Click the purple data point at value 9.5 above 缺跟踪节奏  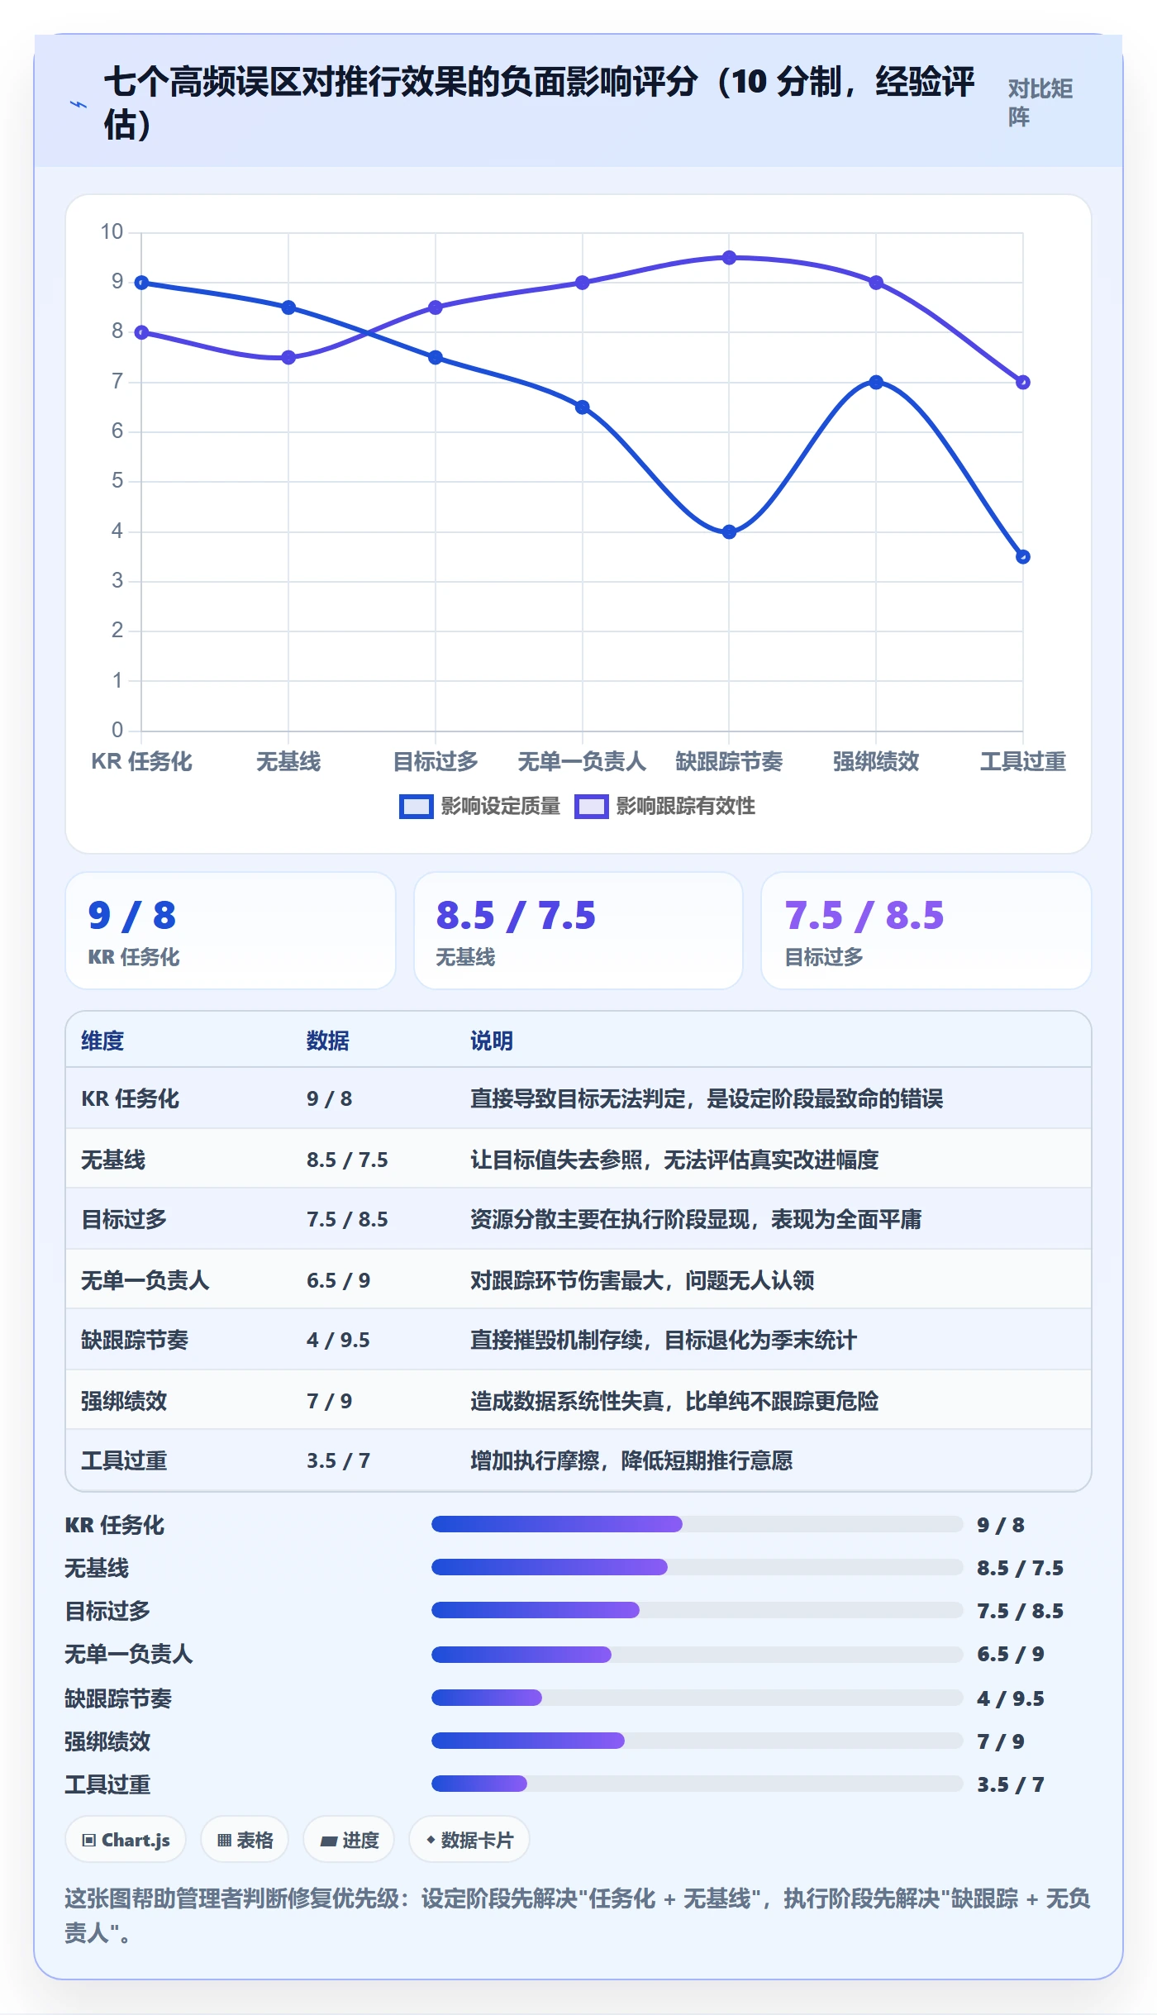pyautogui.click(x=729, y=258)
